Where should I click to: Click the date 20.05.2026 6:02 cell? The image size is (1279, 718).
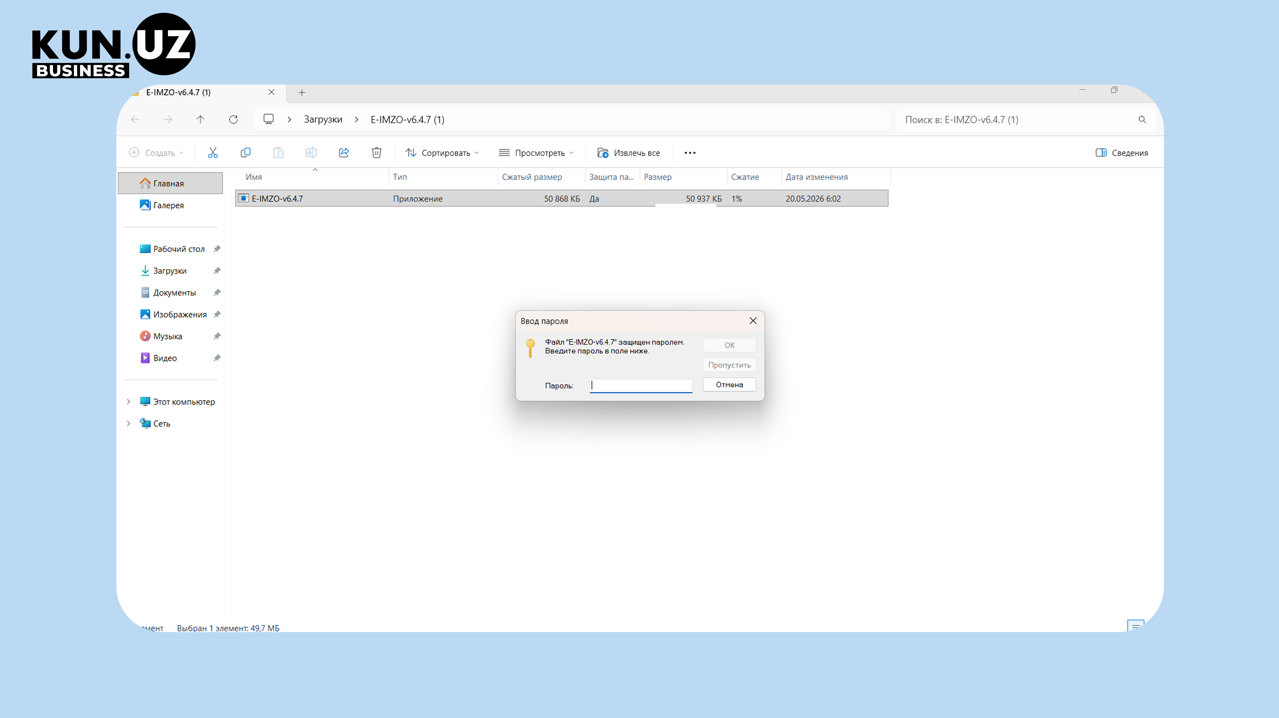click(813, 199)
